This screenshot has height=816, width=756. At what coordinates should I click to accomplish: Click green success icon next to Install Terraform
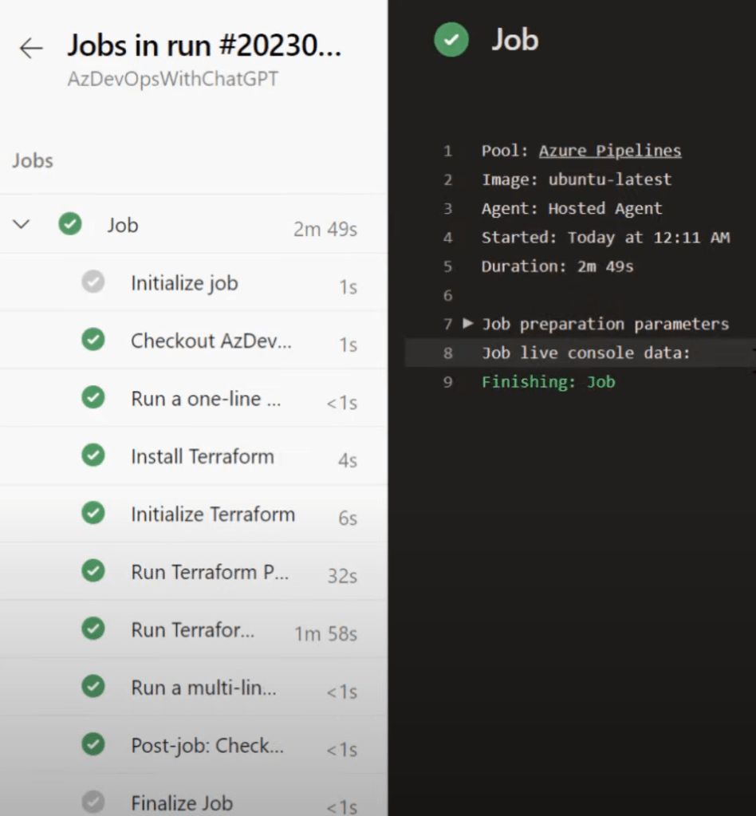(x=93, y=455)
